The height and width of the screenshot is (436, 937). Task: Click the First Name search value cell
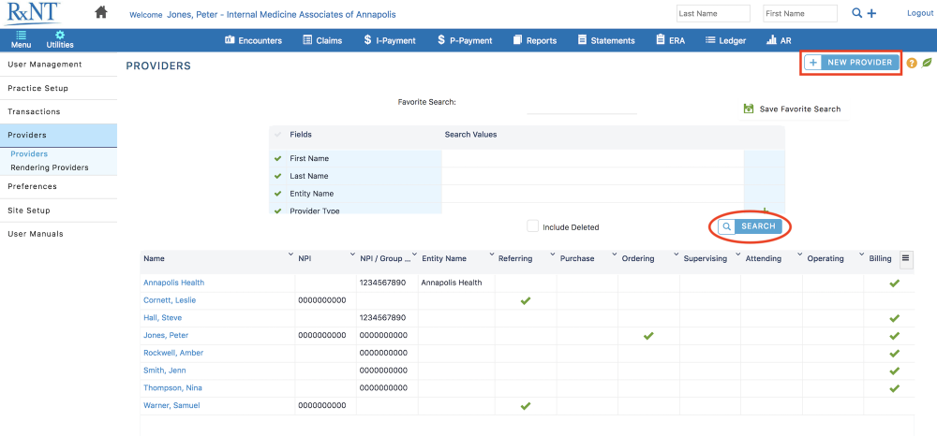593,159
